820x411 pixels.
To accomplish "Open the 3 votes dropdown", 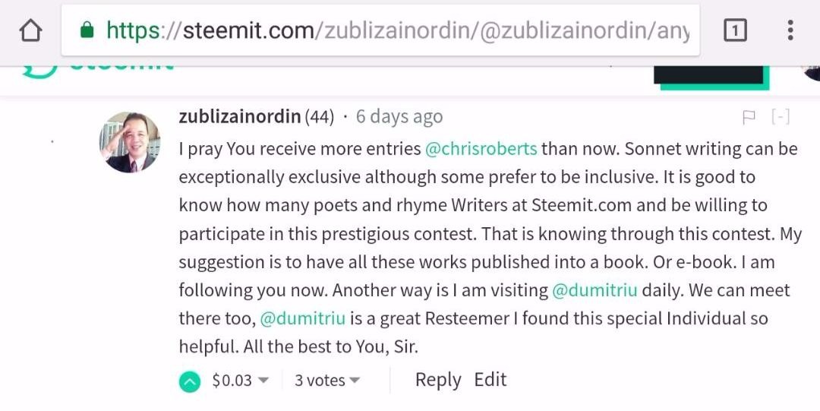I will (327, 381).
